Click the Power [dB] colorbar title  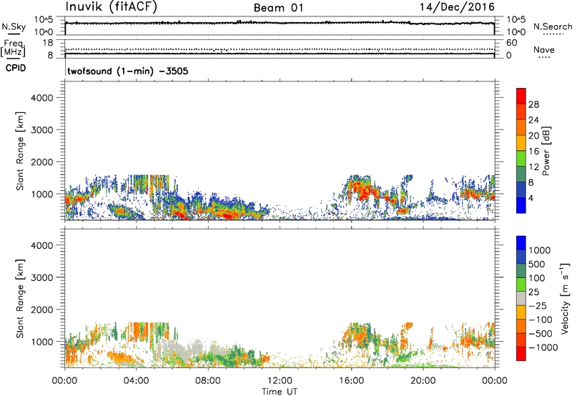[546, 151]
